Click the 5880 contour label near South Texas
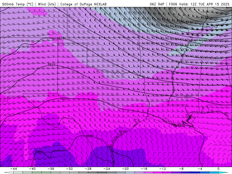Screen dimensions: 232x174 (90, 136)
